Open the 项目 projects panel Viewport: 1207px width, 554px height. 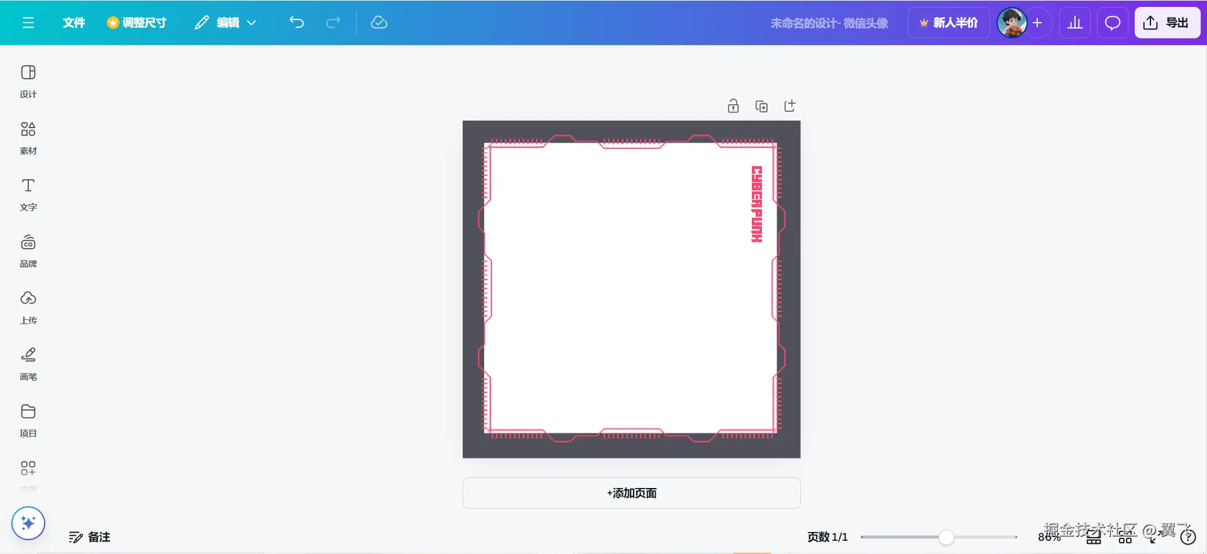pyautogui.click(x=28, y=421)
